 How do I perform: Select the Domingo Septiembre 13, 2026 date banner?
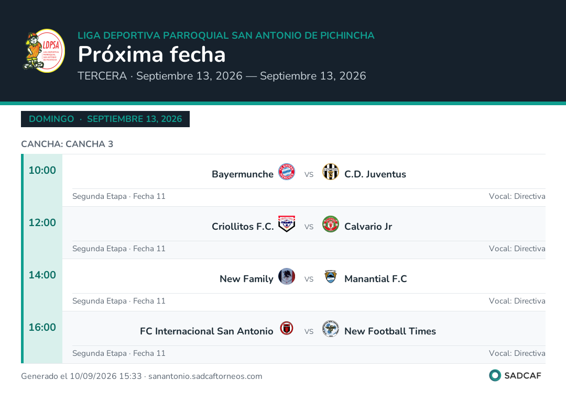click(x=105, y=119)
